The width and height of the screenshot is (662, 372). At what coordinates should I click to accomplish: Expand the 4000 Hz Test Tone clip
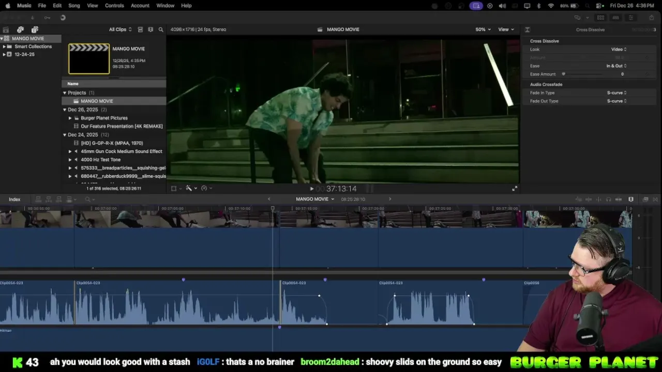point(70,160)
